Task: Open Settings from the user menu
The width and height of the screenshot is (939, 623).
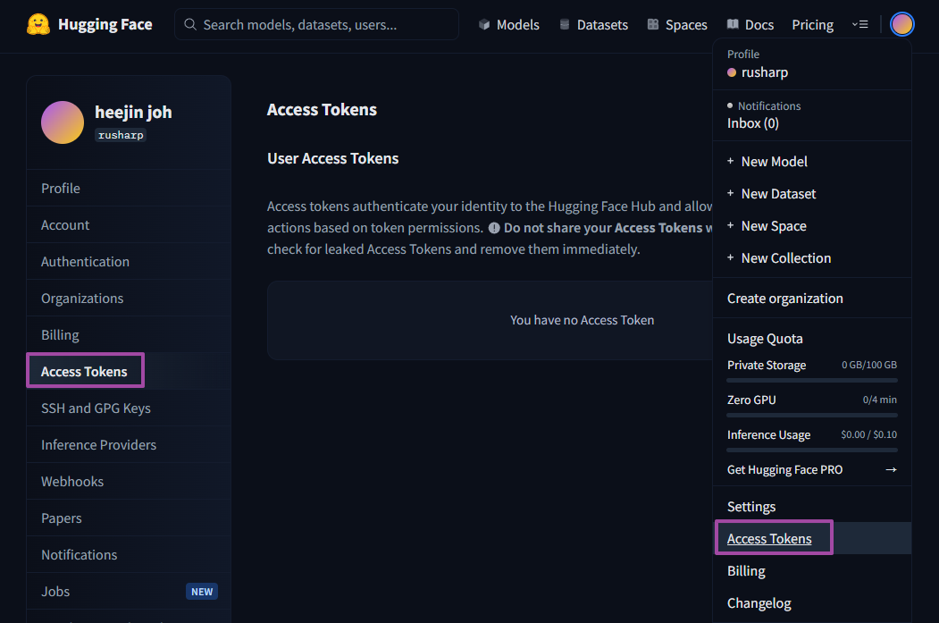Action: pyautogui.click(x=812, y=507)
